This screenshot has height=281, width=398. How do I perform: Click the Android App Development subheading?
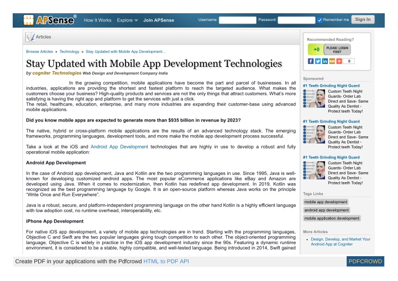click(56, 163)
